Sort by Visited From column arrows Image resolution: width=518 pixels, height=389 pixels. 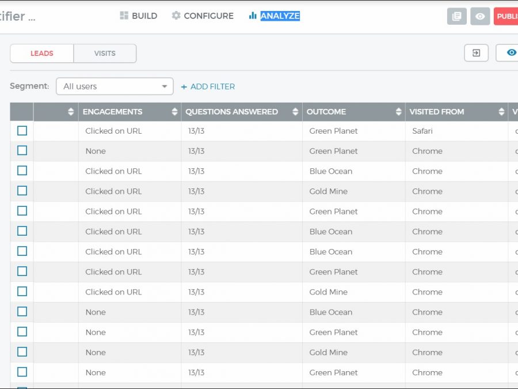(501, 112)
